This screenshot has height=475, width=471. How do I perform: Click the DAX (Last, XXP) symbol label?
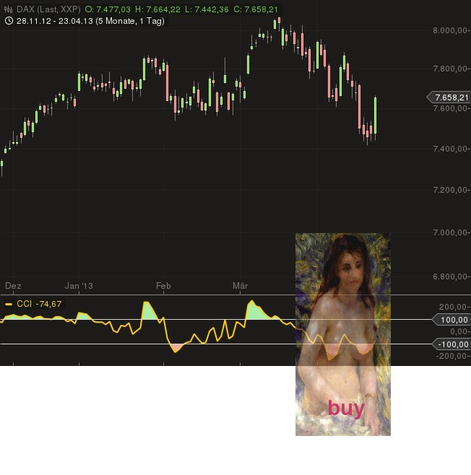[x=48, y=9]
